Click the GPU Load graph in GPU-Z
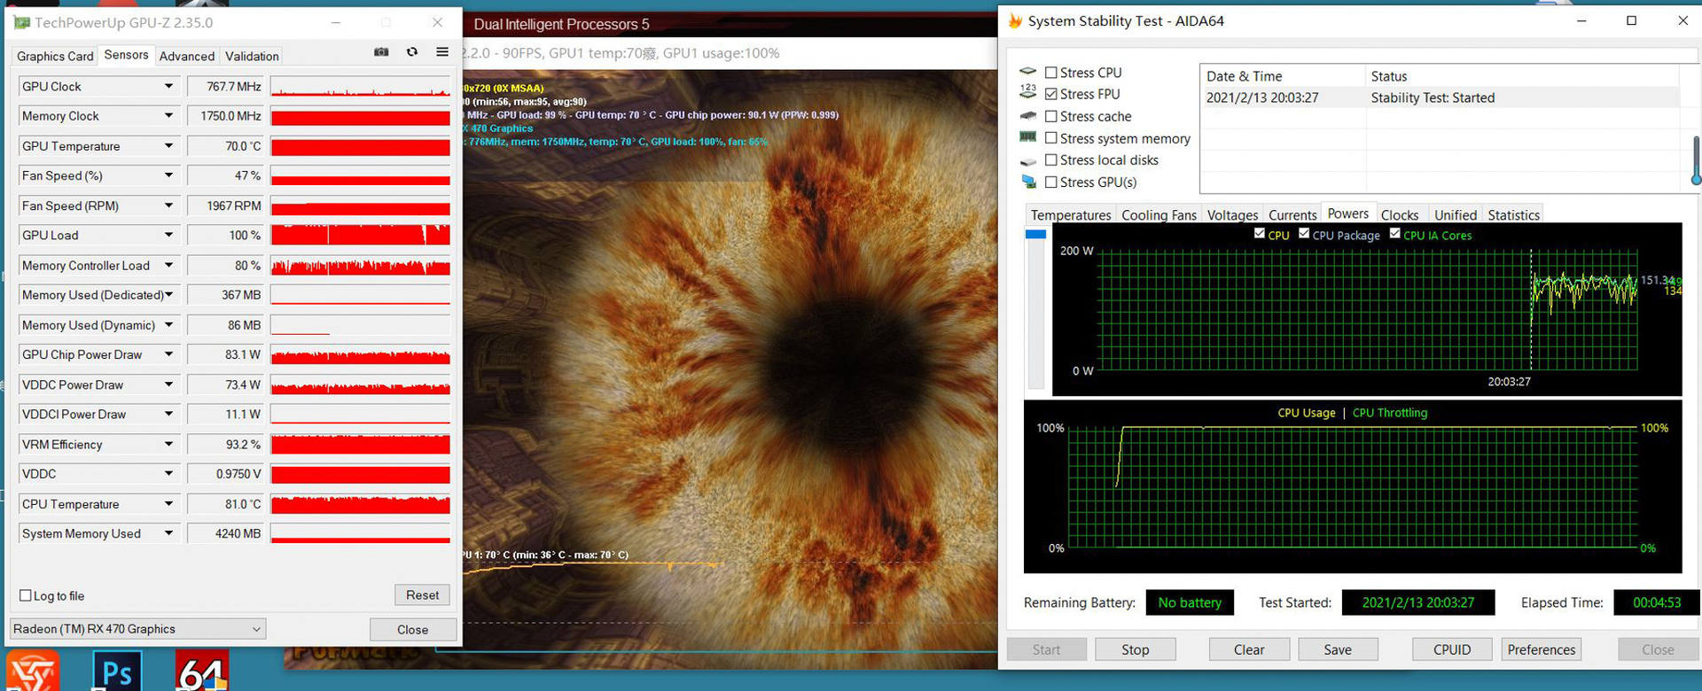Image resolution: width=1702 pixels, height=691 pixels. click(361, 235)
